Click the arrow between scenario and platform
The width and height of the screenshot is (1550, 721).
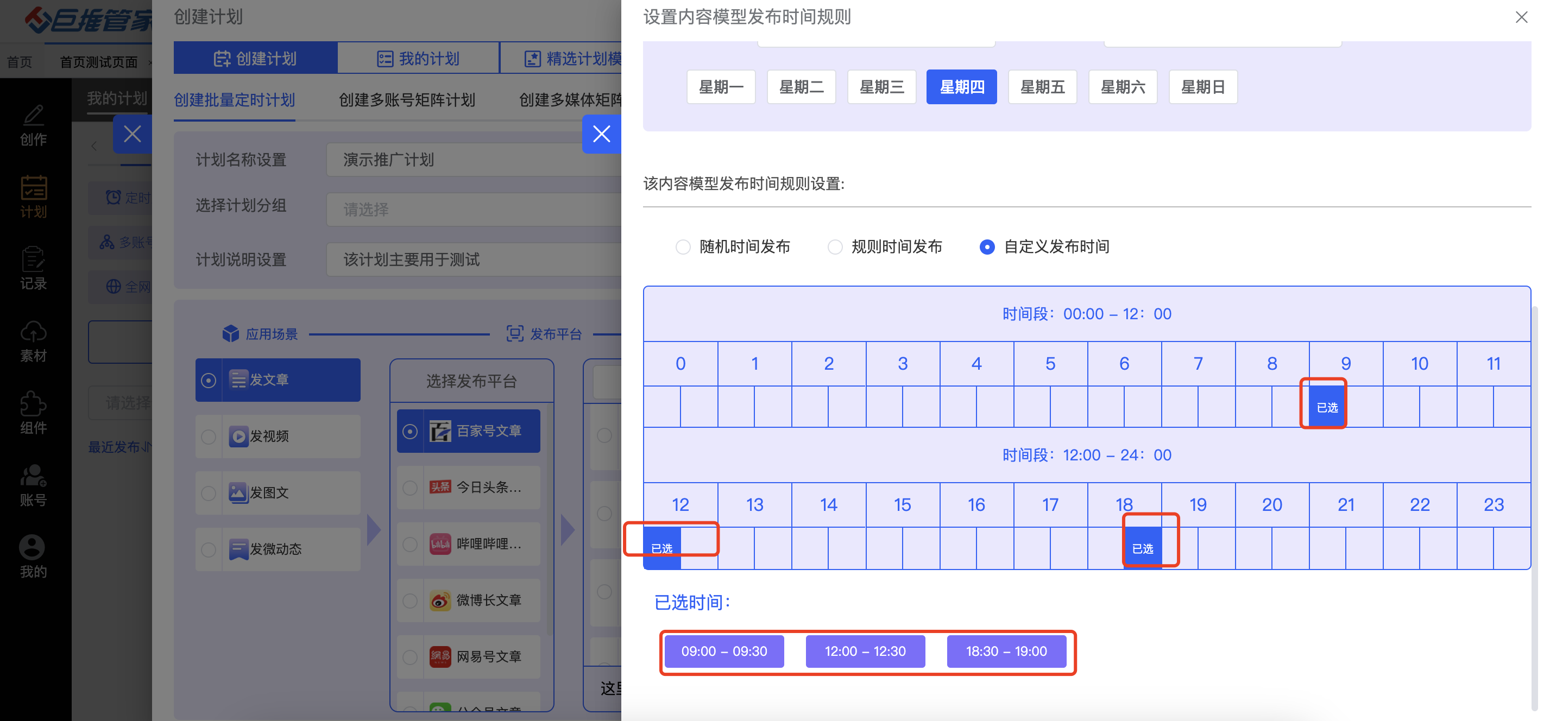pyautogui.click(x=374, y=530)
